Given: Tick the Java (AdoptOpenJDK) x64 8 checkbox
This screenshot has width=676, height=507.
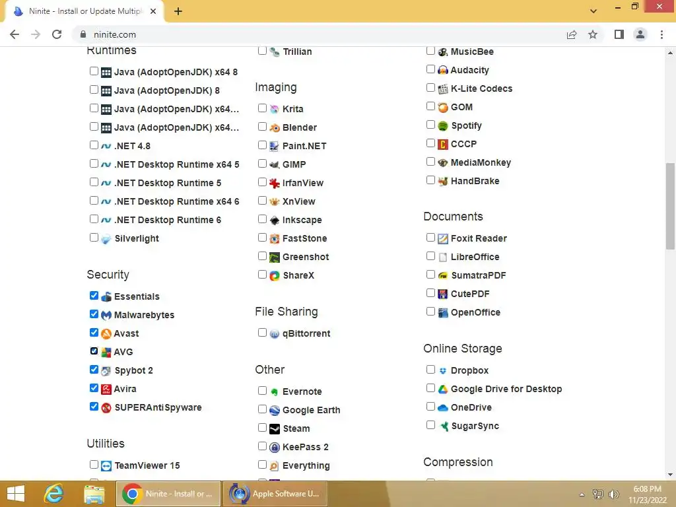Looking at the screenshot, I should tap(94, 71).
